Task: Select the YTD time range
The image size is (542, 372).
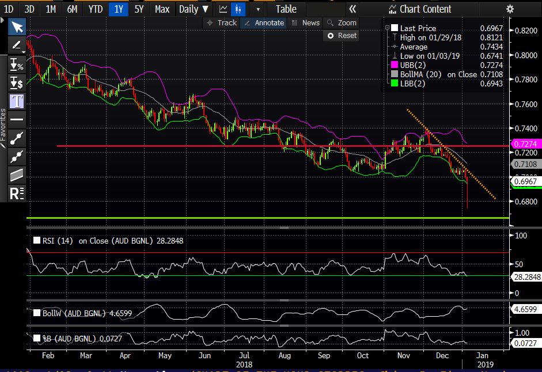Action: click(x=96, y=9)
